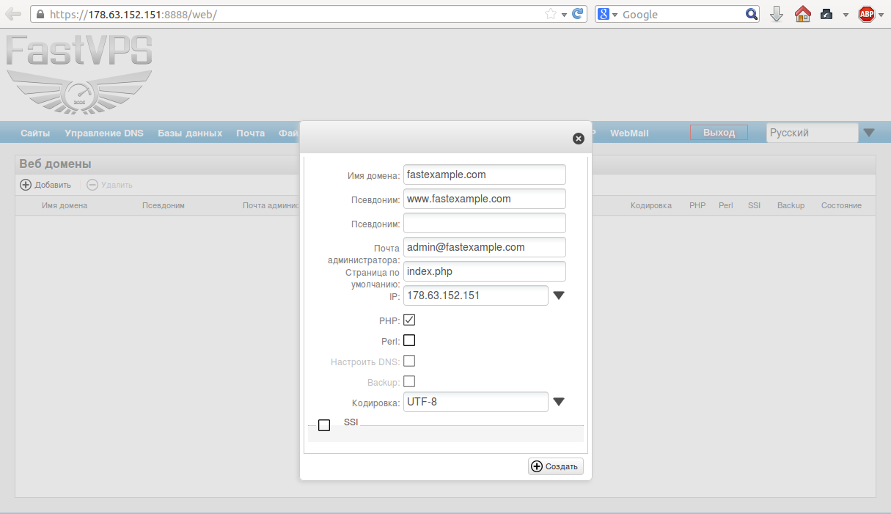Close the domain creation dialog
891x514 pixels.
click(579, 138)
